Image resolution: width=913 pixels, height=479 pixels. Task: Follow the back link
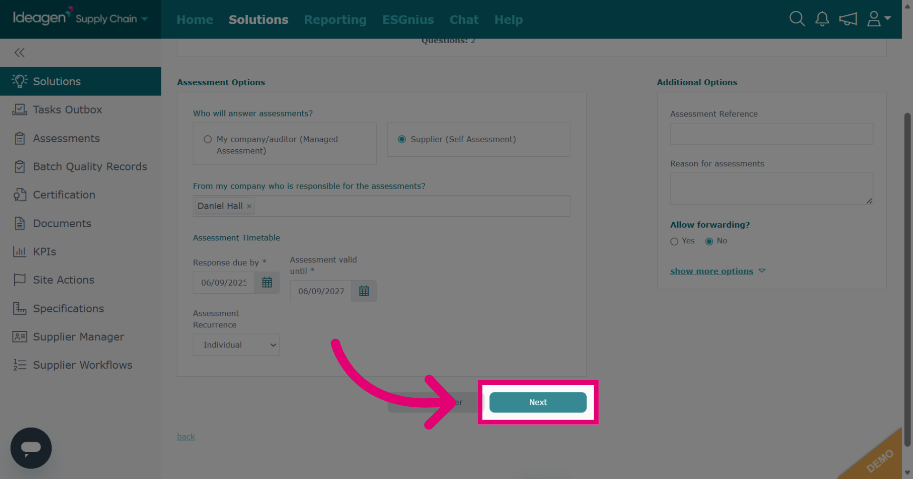[x=186, y=437]
